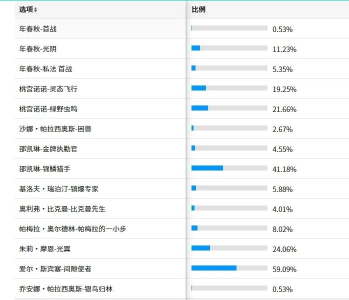The image size is (349, 300).
Task: Click the 邵凯琳-金牌执勤官 entry
Action: (x=48, y=149)
